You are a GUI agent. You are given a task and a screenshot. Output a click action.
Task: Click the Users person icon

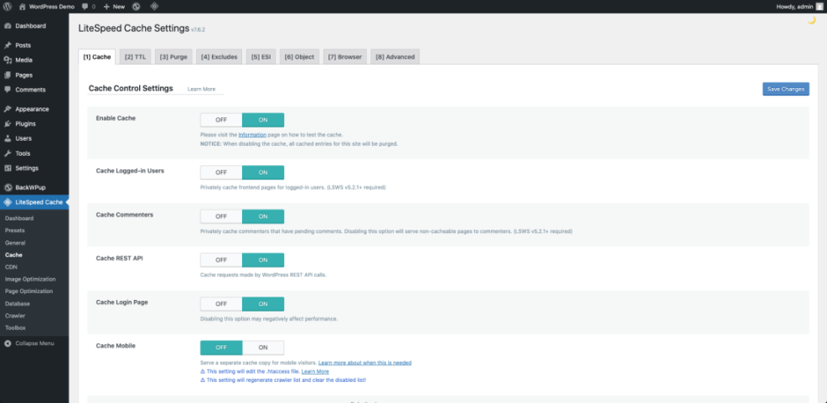coord(8,139)
